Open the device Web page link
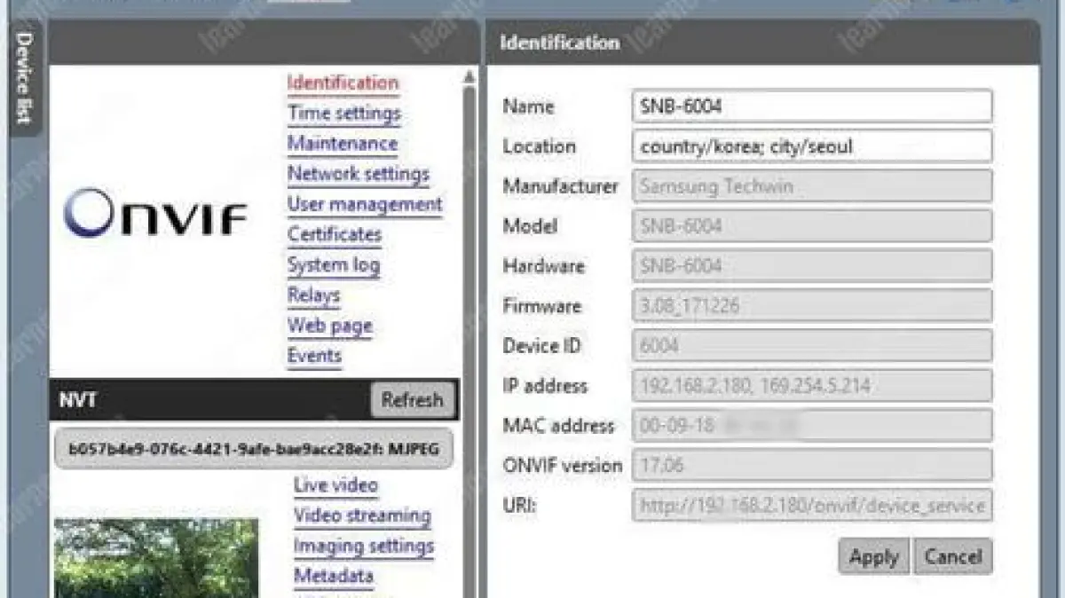 (329, 326)
